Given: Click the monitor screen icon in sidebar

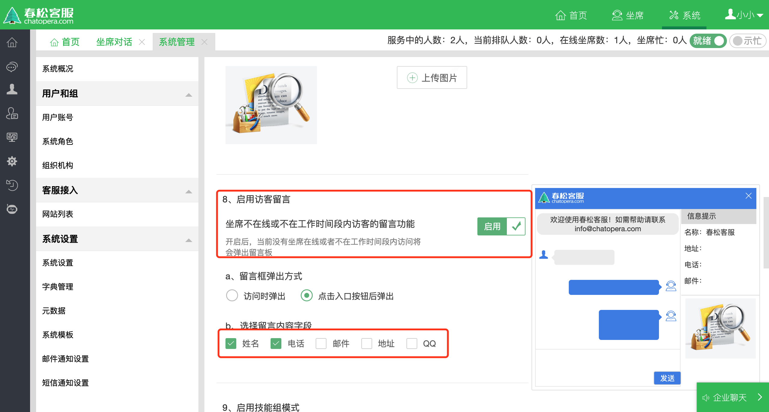Looking at the screenshot, I should click(12, 138).
